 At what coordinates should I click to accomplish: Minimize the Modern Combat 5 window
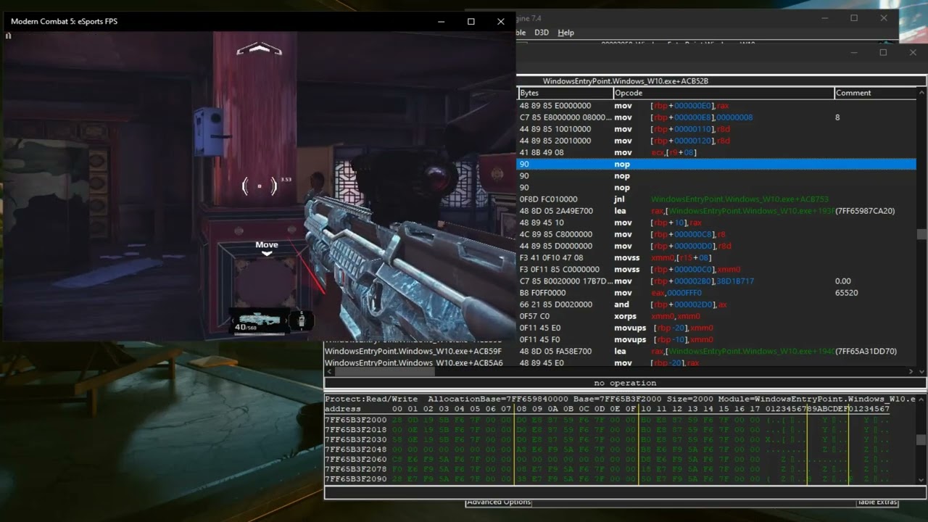pyautogui.click(x=442, y=22)
